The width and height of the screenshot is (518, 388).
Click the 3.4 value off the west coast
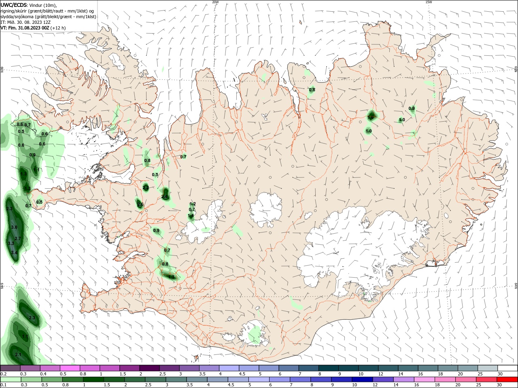[14, 253]
